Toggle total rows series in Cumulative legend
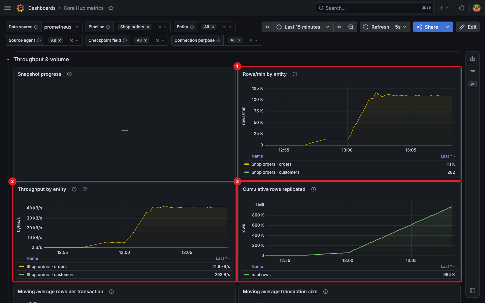Image resolution: width=485 pixels, height=303 pixels. tap(261, 275)
